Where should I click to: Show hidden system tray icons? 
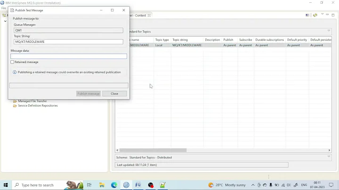253,185
